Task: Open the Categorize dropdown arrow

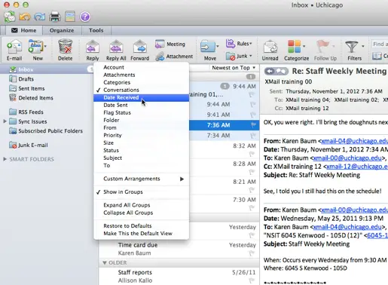Action: pos(304,46)
